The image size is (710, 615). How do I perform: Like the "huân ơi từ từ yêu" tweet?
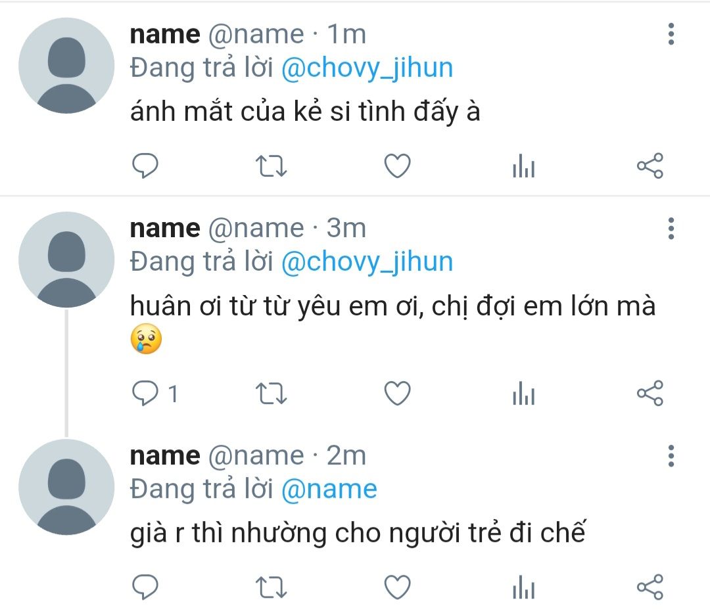[397, 394]
